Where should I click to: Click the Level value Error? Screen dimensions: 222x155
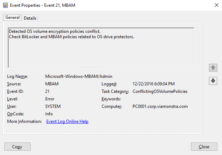point(50,99)
